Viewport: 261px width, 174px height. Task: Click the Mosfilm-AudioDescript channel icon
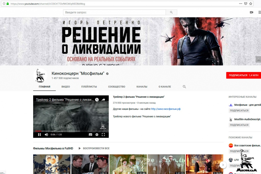[231, 119]
